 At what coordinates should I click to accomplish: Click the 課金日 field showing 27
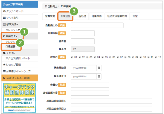(83, 49)
